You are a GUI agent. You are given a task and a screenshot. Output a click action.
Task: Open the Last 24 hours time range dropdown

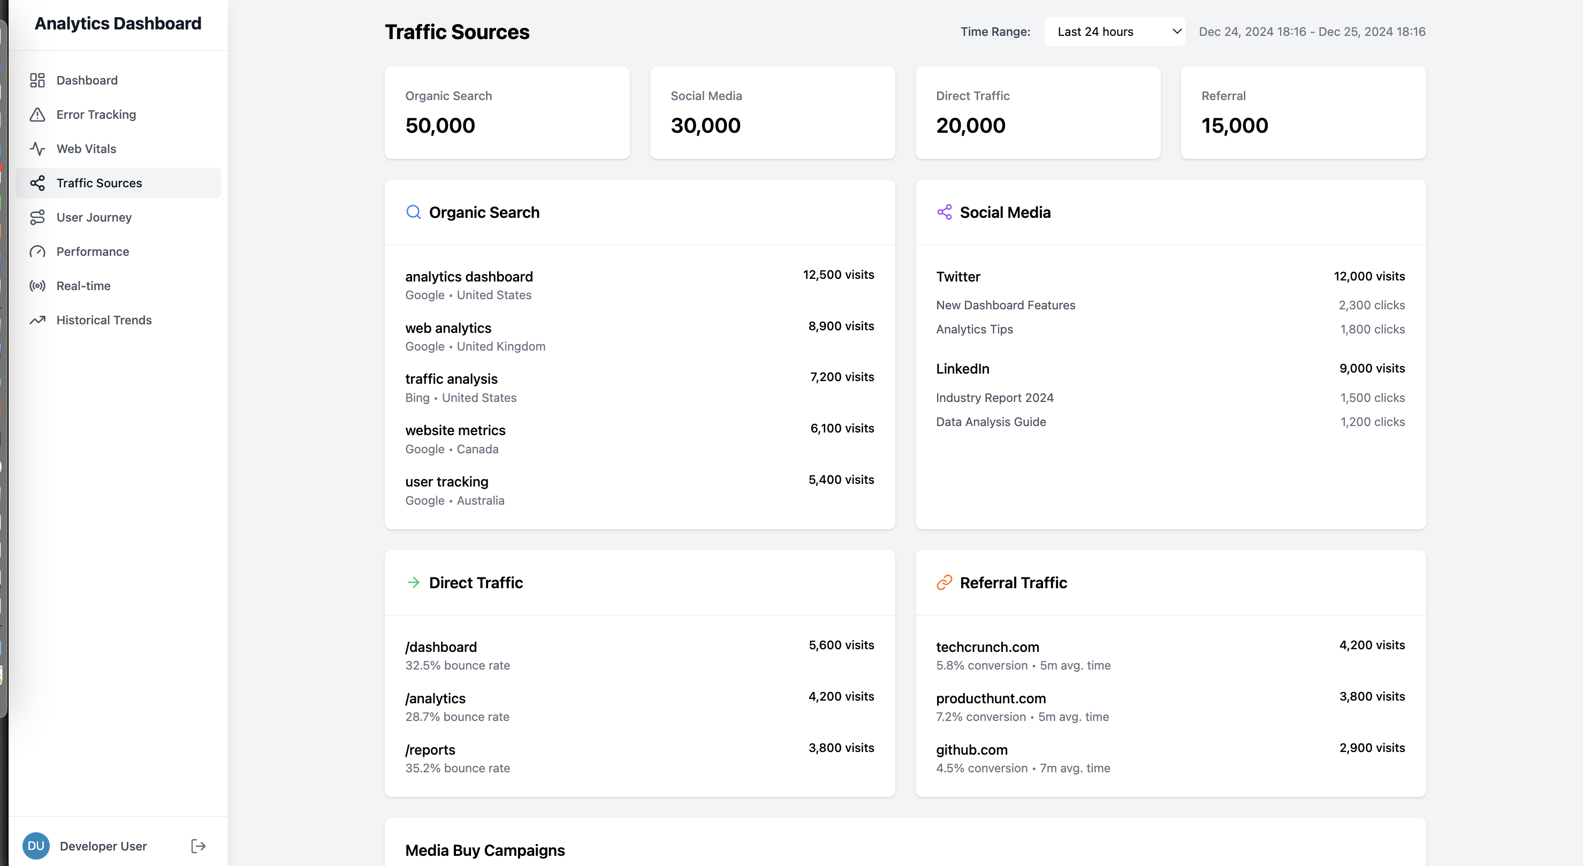(x=1115, y=31)
